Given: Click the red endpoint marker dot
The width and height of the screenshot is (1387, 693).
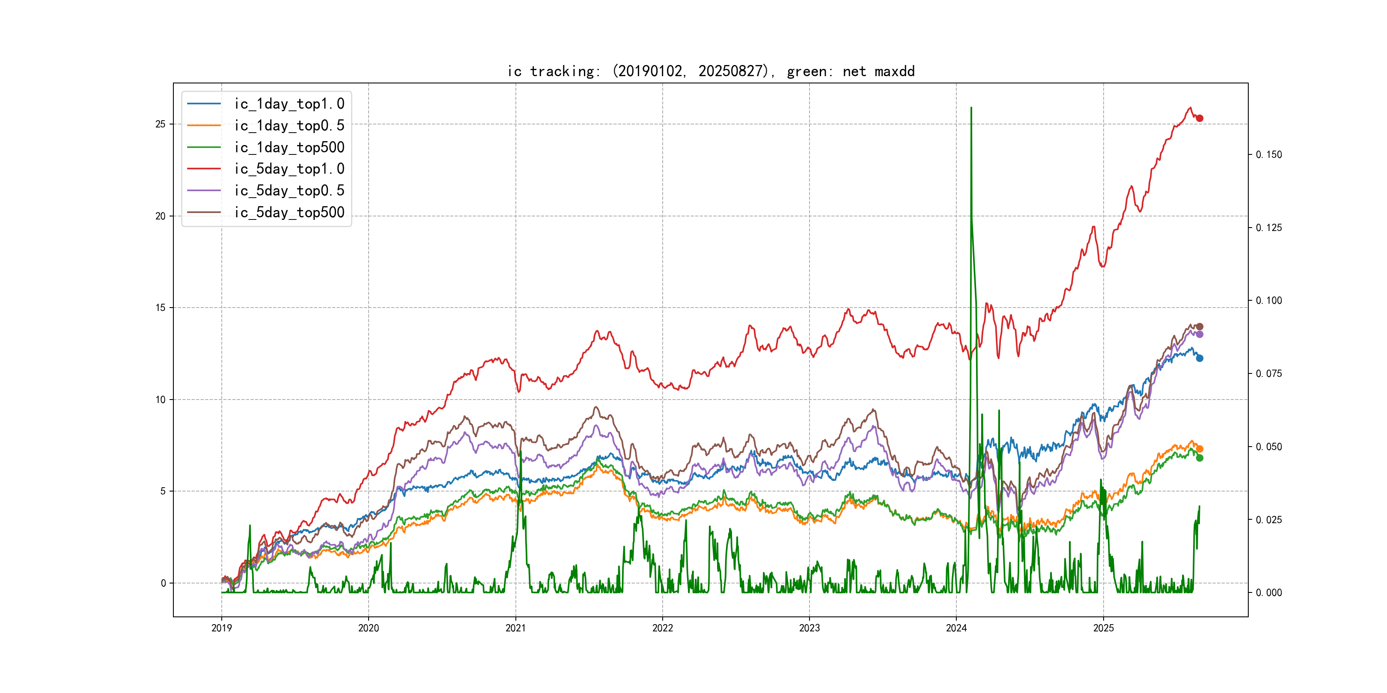Looking at the screenshot, I should point(1199,118).
